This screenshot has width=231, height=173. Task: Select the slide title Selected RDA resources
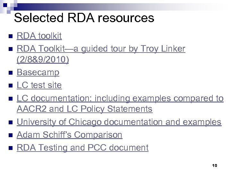[x=84, y=18]
